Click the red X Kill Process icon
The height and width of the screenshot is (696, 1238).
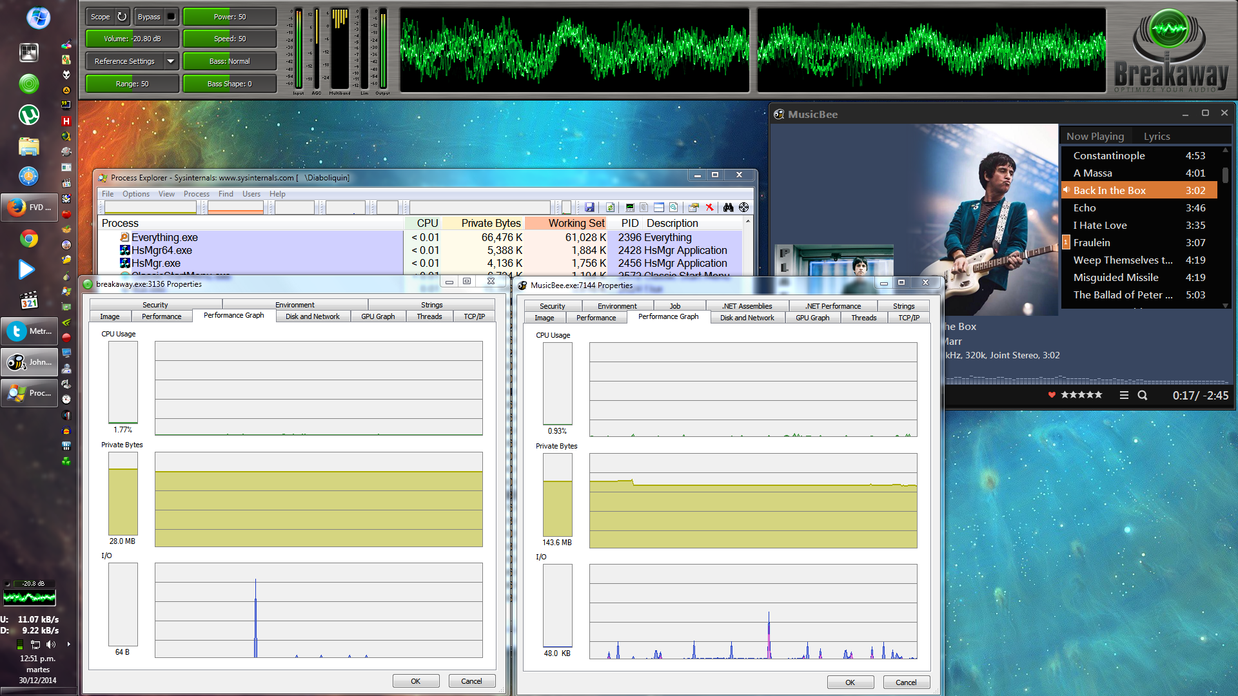[709, 208]
